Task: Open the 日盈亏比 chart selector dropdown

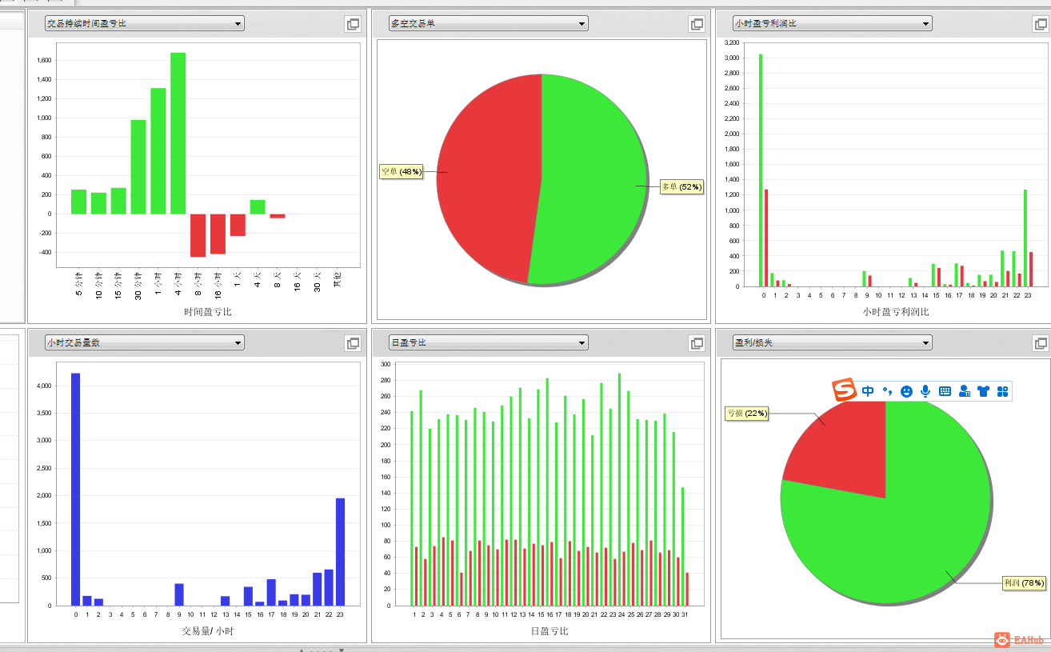Action: click(488, 343)
